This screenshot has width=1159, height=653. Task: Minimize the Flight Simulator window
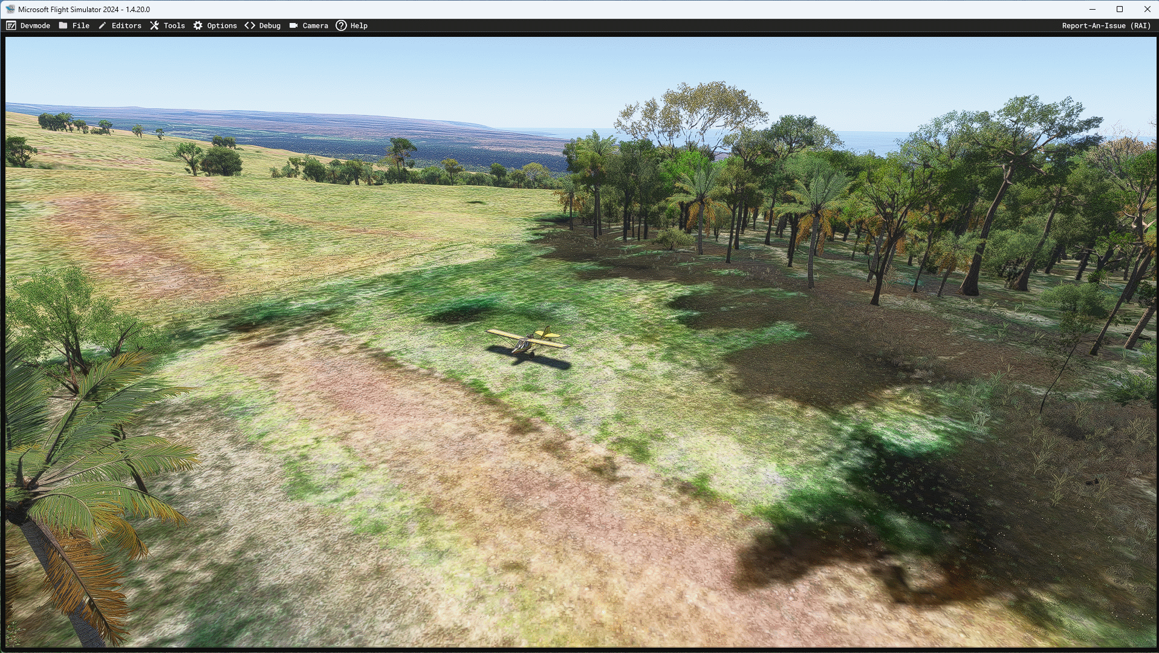tap(1092, 9)
